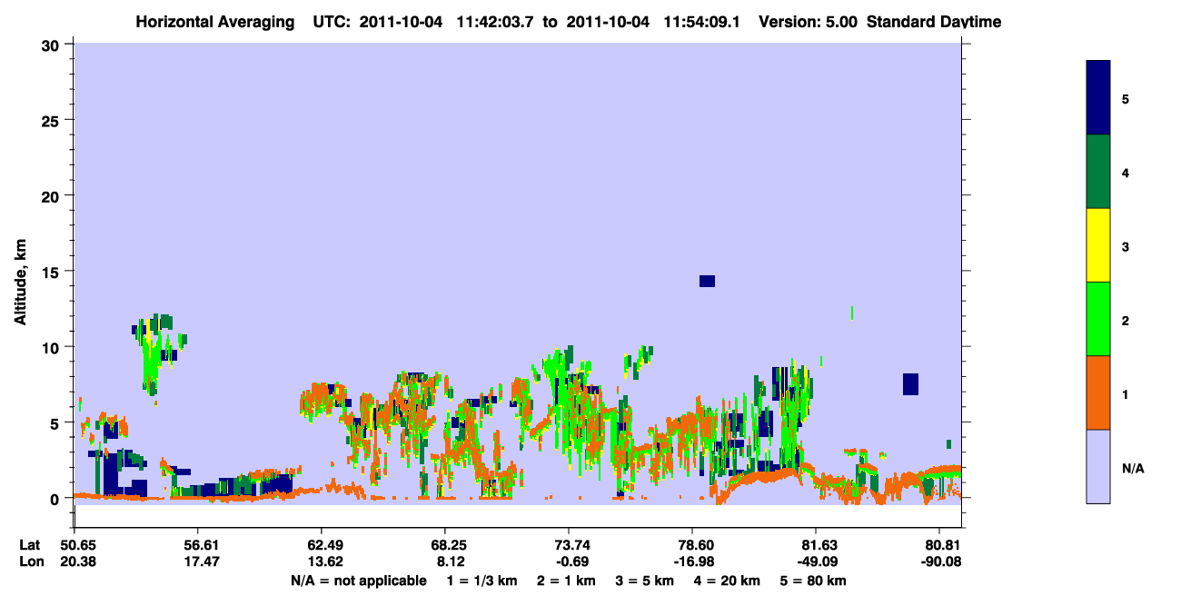Click legend text 'N/A = not applicable'
The image size is (1181, 606).
[359, 581]
